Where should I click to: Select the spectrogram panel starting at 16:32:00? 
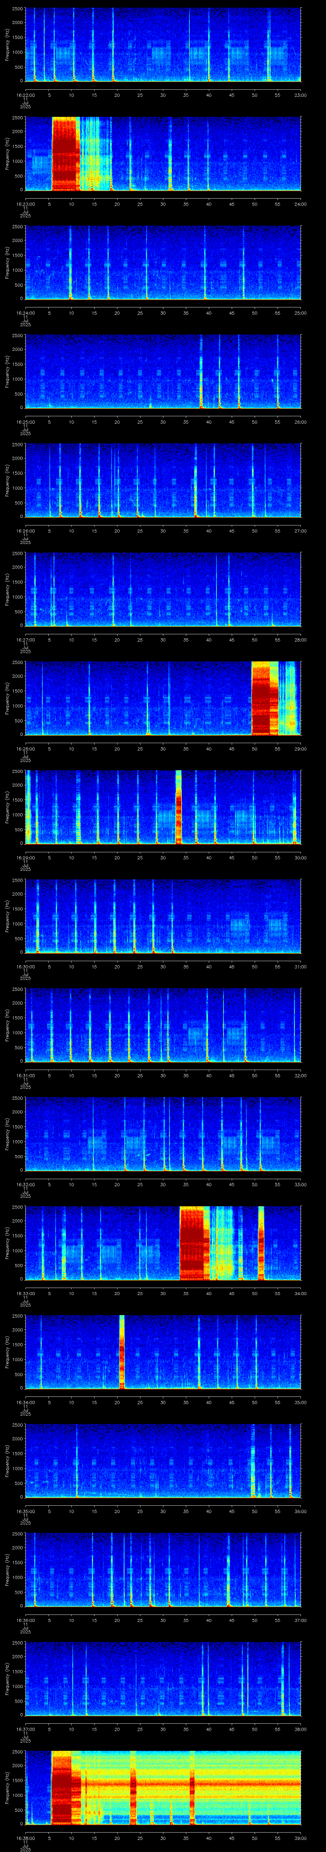pyautogui.click(x=163, y=1134)
